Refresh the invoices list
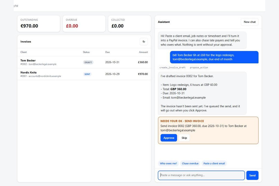 [x=144, y=42]
